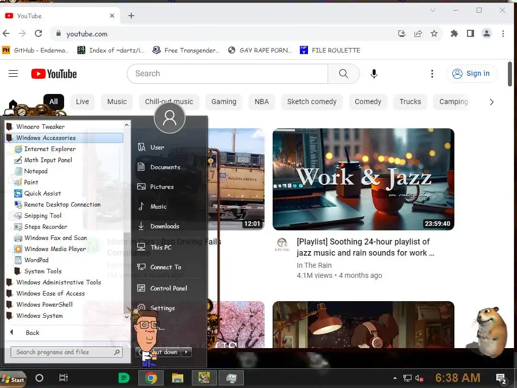This screenshot has height=388, width=517.
Task: Open Task View on the taskbar
Action: point(63,378)
